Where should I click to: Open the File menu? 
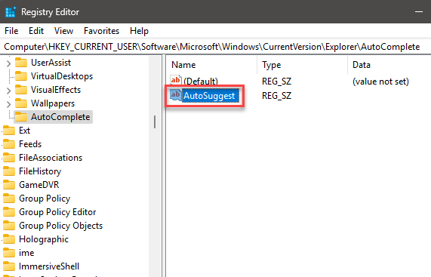click(x=11, y=31)
